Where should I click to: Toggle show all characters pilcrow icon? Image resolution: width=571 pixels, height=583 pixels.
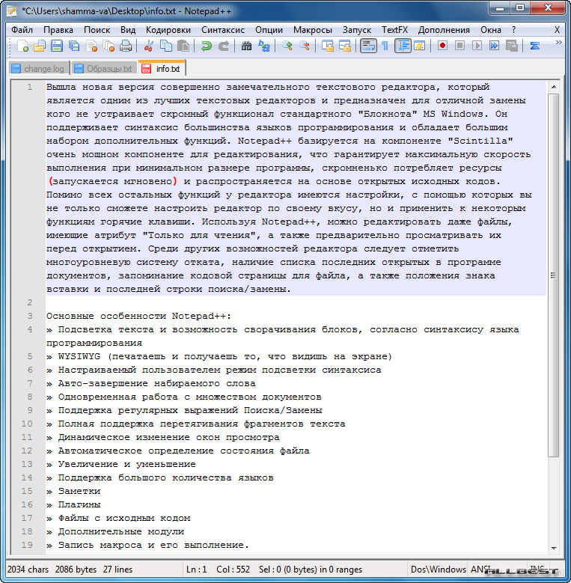tap(385, 46)
